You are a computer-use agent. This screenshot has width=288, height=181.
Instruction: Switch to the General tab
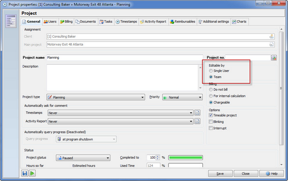(31, 22)
